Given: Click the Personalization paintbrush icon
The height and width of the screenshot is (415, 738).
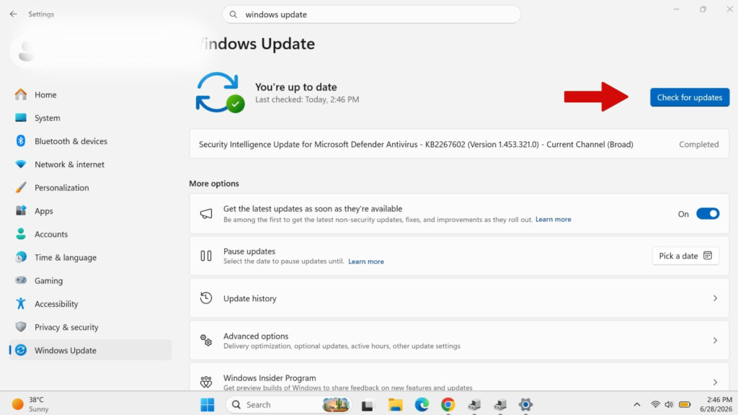Looking at the screenshot, I should click(x=21, y=187).
